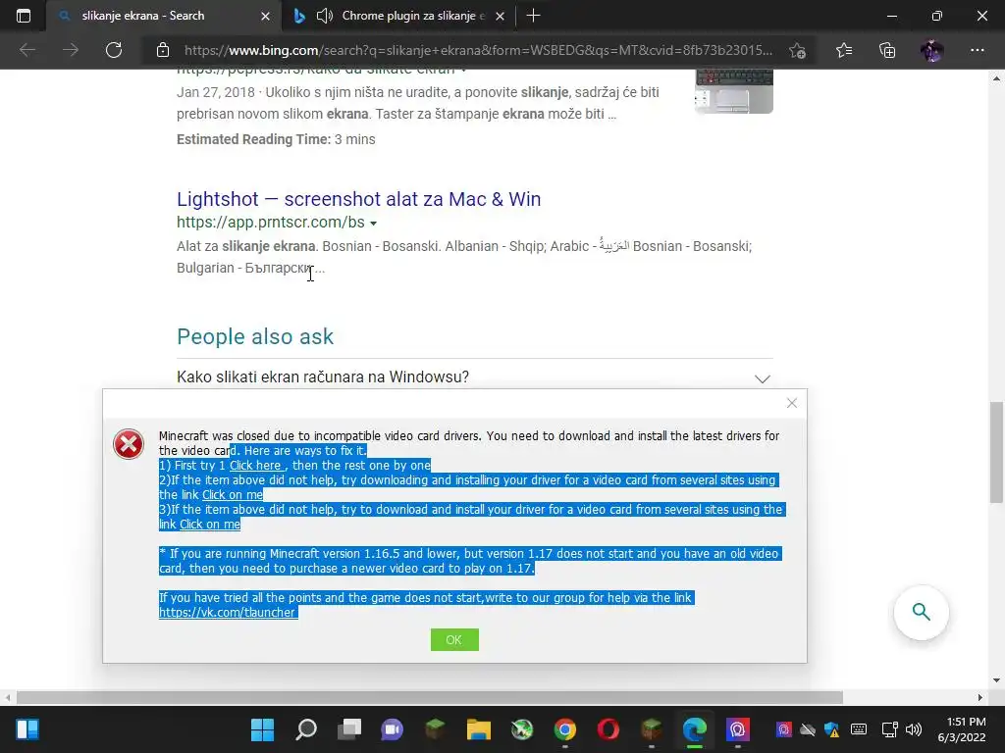Click the floating search magnifier button
1005x753 pixels.
point(921,612)
